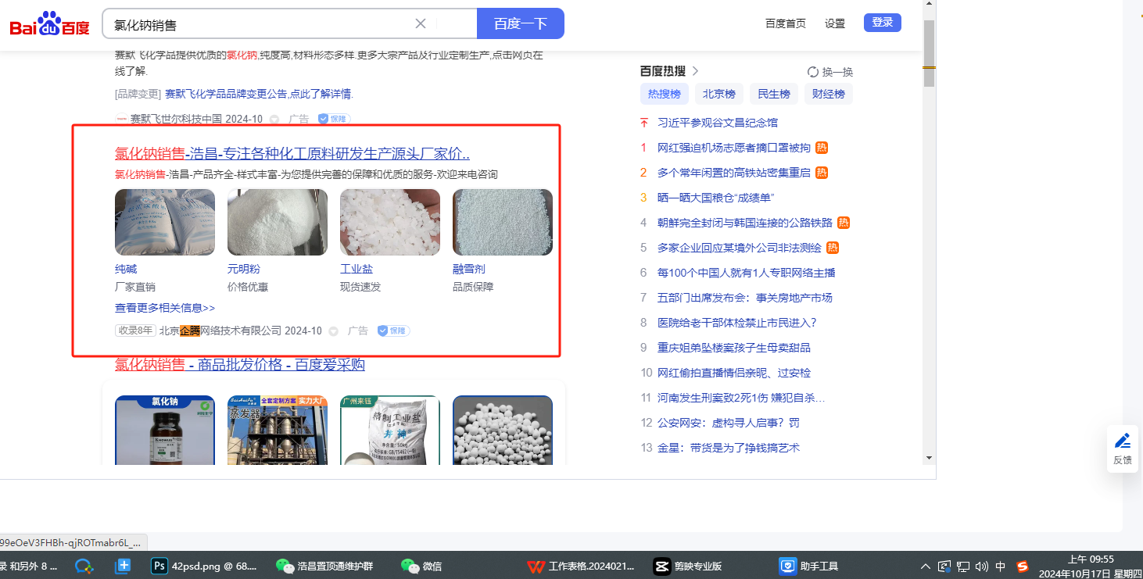Switch to the 财经榜 tab
The image size is (1143, 579).
point(829,94)
